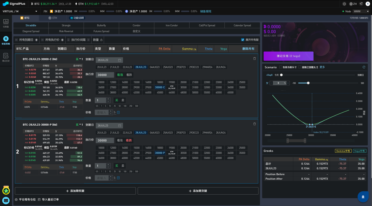This screenshot has width=372, height=206.
Task: Open trade history icon in sidebar
Action: pos(6,57)
